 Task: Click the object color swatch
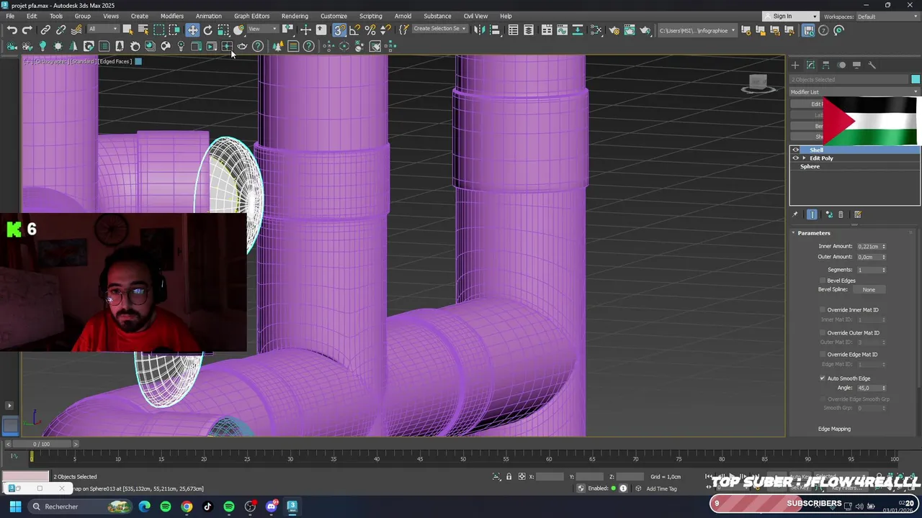[x=916, y=79]
